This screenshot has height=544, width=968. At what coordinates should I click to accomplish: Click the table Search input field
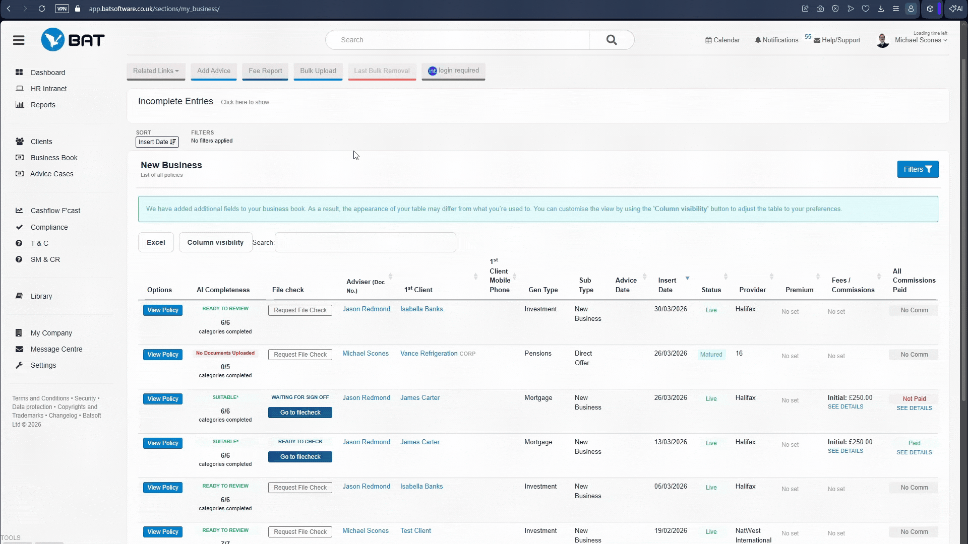pos(365,242)
